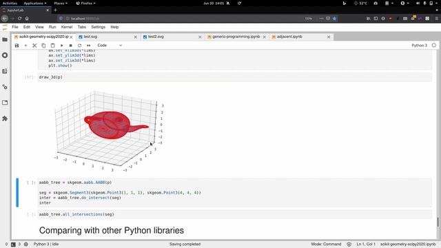Close the test2.svg tab

pyautogui.click(x=200, y=37)
